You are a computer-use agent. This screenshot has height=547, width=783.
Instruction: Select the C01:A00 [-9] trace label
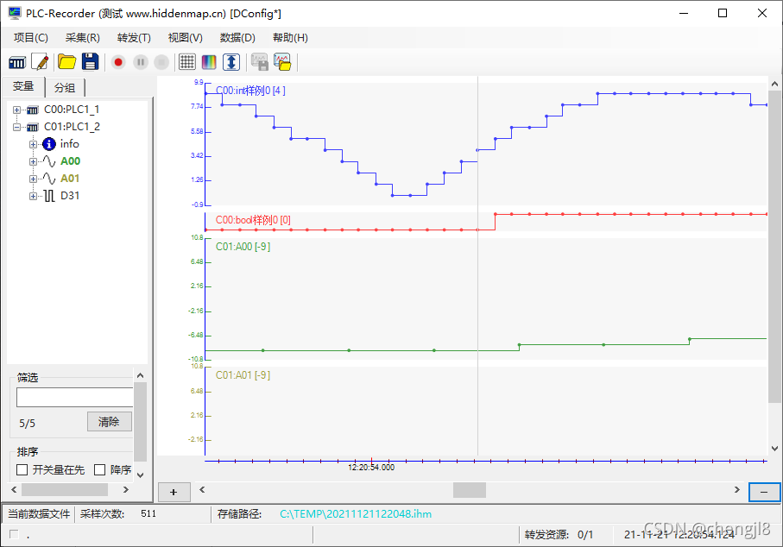(x=243, y=247)
